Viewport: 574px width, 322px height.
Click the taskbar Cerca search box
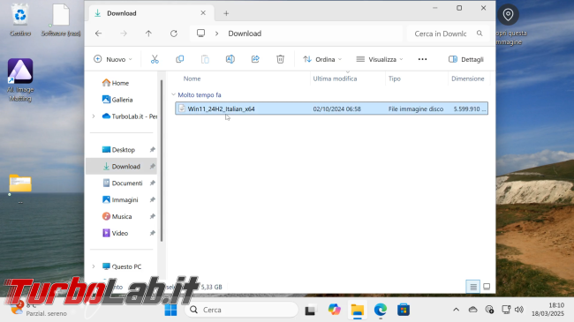pos(242,310)
